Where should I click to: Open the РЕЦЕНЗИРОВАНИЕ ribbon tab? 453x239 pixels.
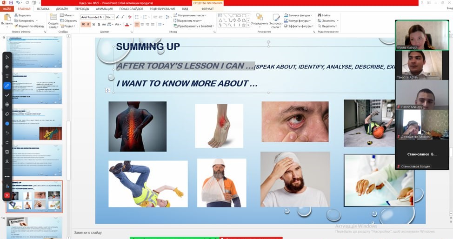coord(162,9)
